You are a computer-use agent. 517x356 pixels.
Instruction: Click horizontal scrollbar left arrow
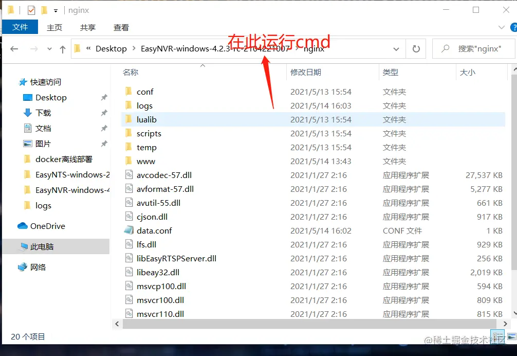click(x=117, y=324)
